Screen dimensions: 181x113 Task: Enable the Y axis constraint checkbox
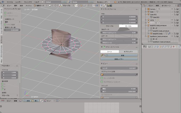2,87
